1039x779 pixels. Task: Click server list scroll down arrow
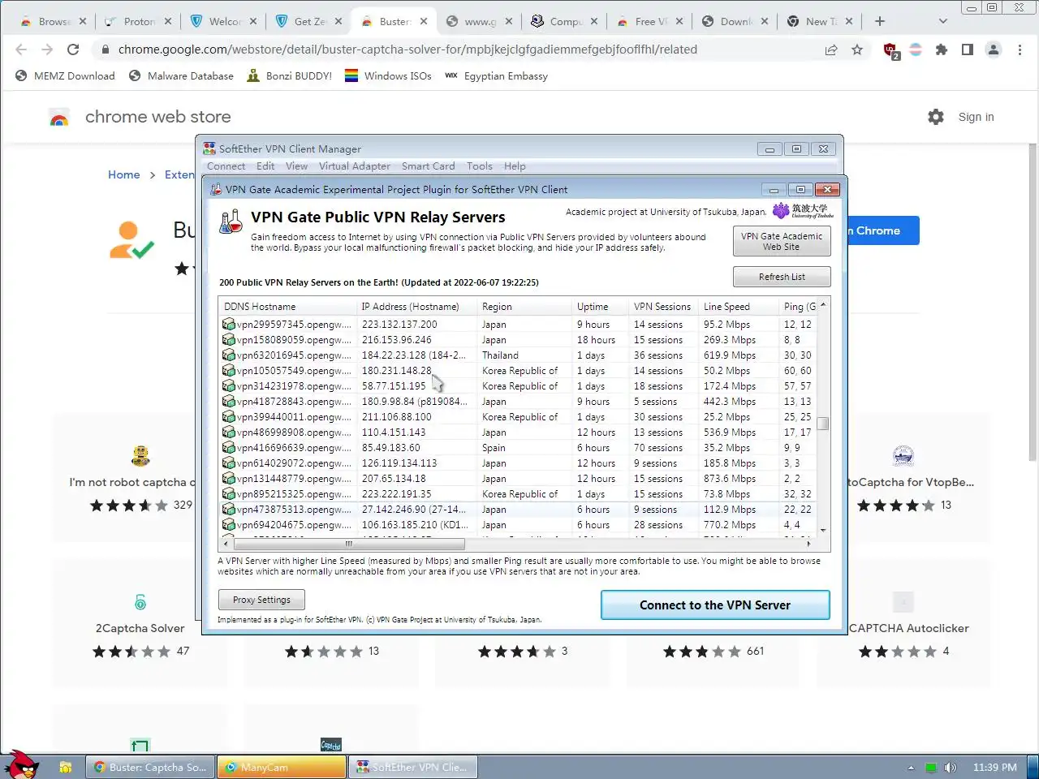[x=823, y=530]
